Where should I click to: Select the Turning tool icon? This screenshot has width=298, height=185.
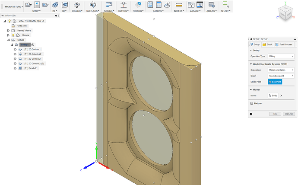point(108,4)
